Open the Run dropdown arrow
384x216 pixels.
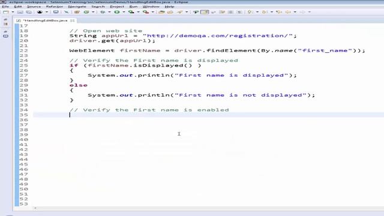tap(124, 12)
